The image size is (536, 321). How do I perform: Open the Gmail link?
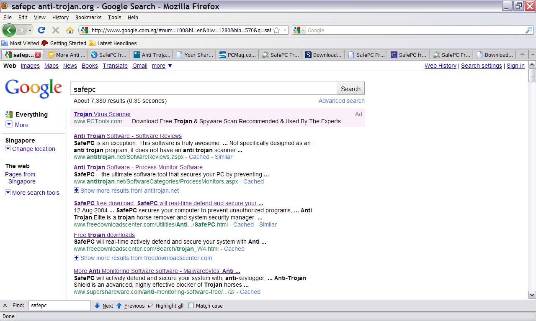(x=140, y=66)
